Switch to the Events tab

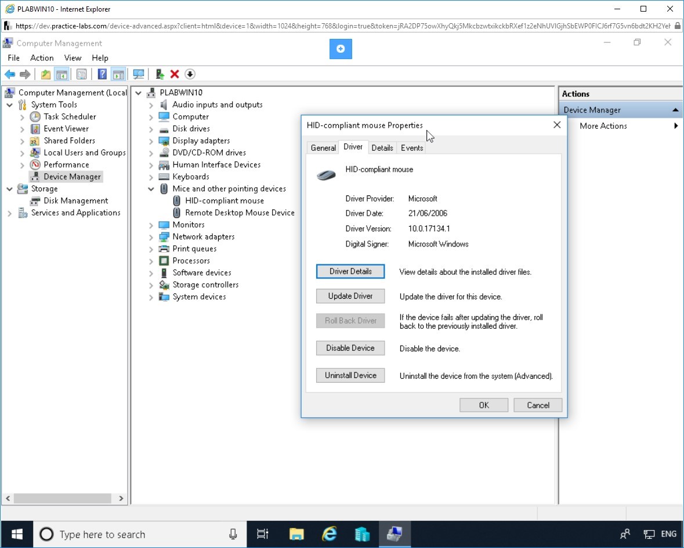[412, 148]
